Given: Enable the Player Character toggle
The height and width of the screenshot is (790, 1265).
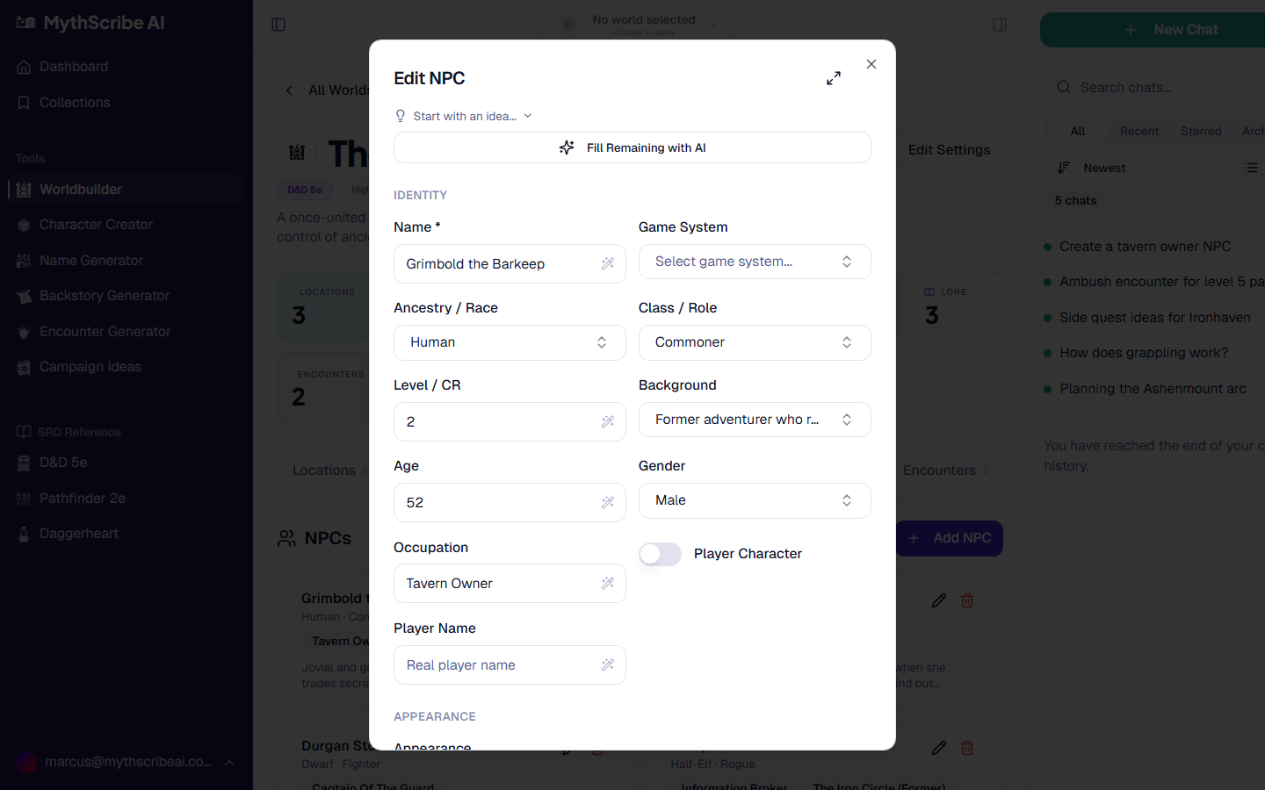Looking at the screenshot, I should click(x=660, y=554).
